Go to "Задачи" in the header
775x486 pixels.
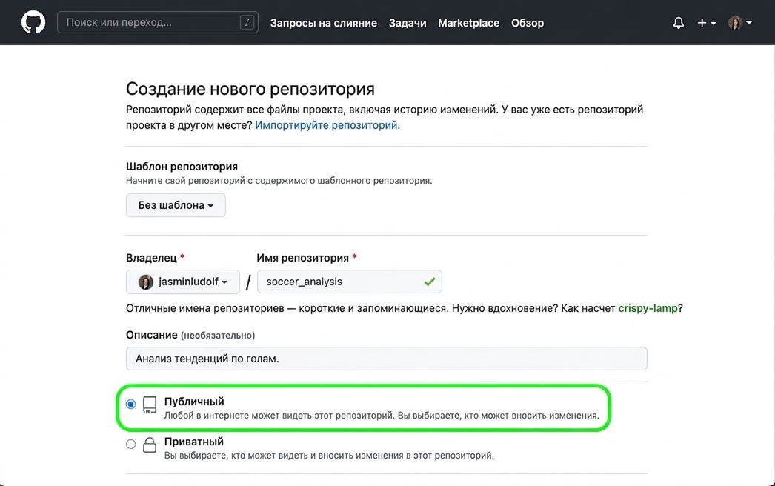tap(408, 23)
